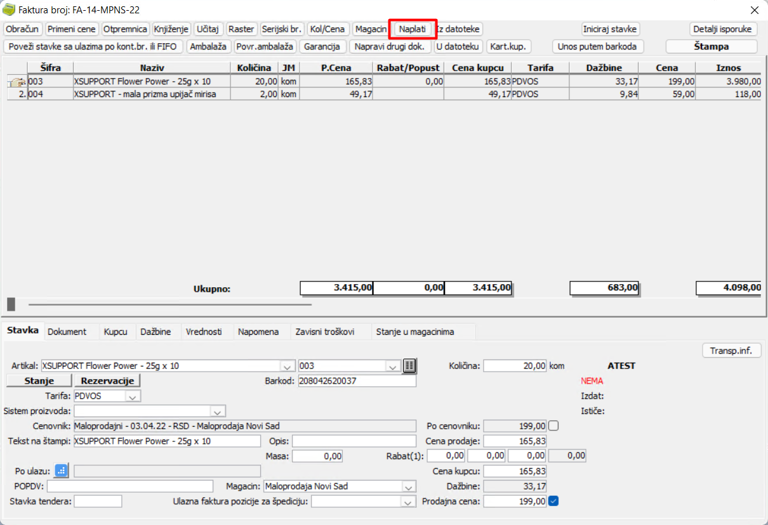Click the Faktura app icon in title bar
This screenshot has height=525, width=768.
click(x=10, y=10)
